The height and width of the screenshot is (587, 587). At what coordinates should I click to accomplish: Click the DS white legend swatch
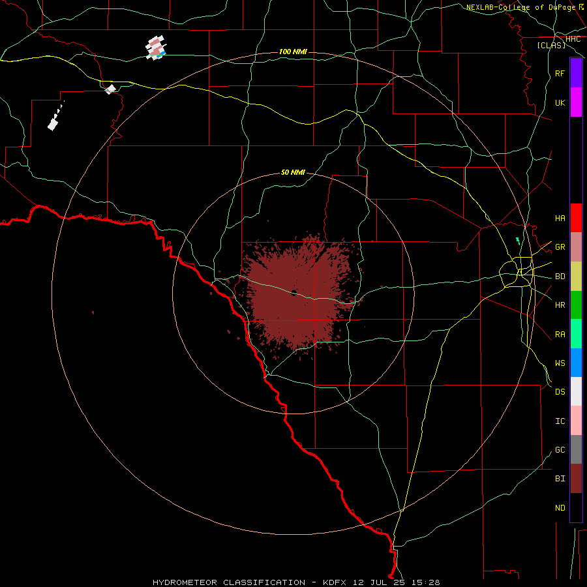click(x=576, y=391)
